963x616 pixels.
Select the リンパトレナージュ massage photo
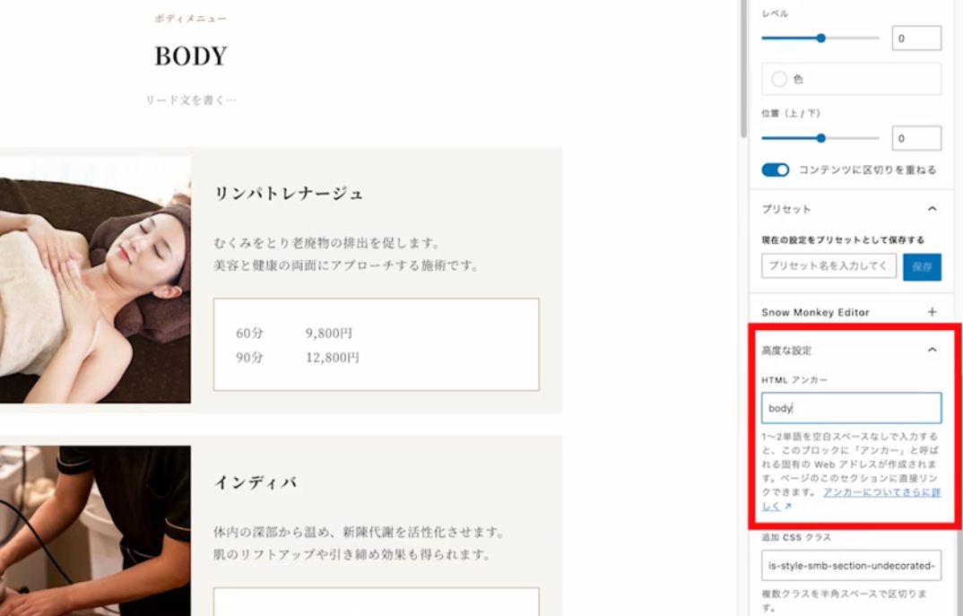point(94,280)
